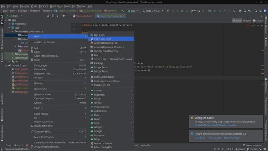This screenshot has height=151, width=268.
Task: Click Convert Java File to Kotlin File
Action: point(58,143)
